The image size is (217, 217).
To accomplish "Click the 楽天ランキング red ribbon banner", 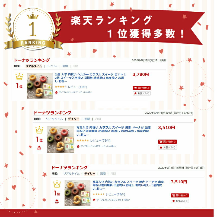I will tap(127, 27).
